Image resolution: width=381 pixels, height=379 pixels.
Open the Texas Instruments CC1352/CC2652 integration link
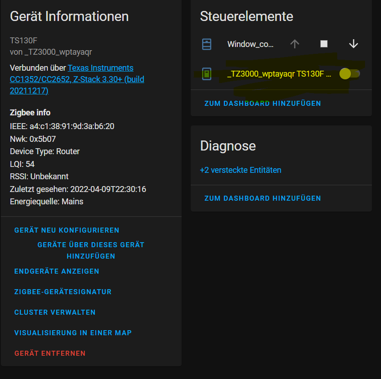(101, 67)
